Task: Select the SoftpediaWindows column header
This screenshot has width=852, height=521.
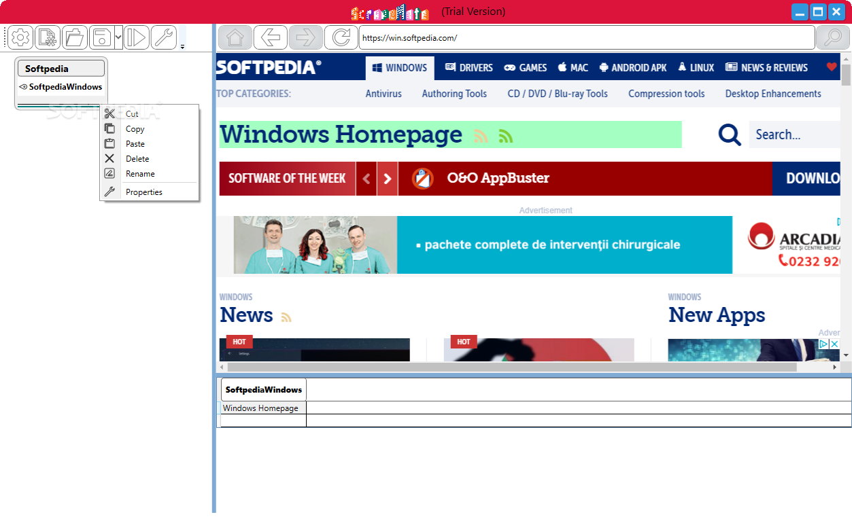Action: click(264, 390)
